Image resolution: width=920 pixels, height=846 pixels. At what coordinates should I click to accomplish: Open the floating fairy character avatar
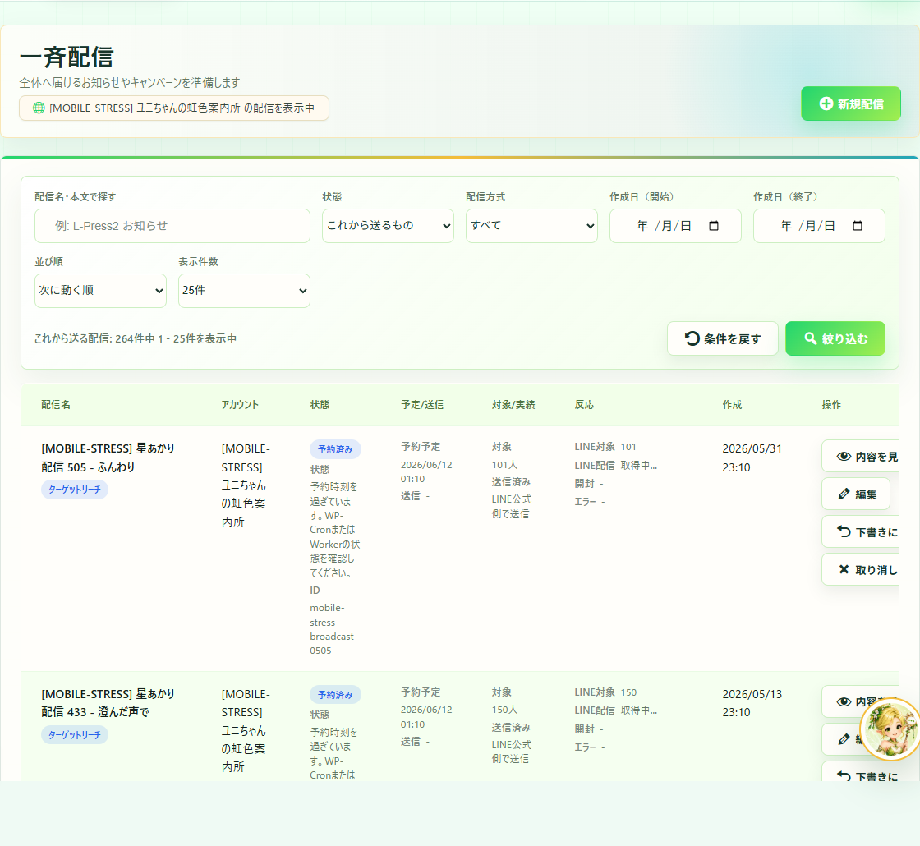pos(891,729)
